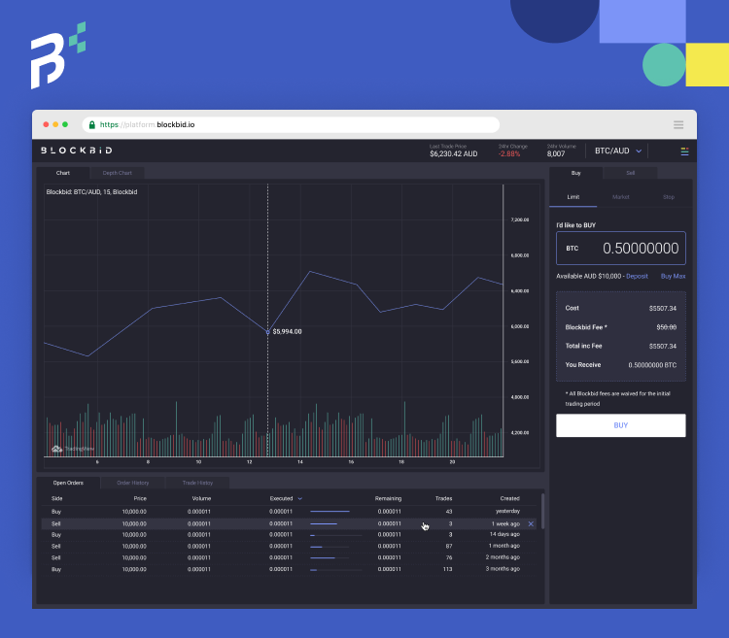Click the Volume column header
The height and width of the screenshot is (638, 729).
point(201,499)
